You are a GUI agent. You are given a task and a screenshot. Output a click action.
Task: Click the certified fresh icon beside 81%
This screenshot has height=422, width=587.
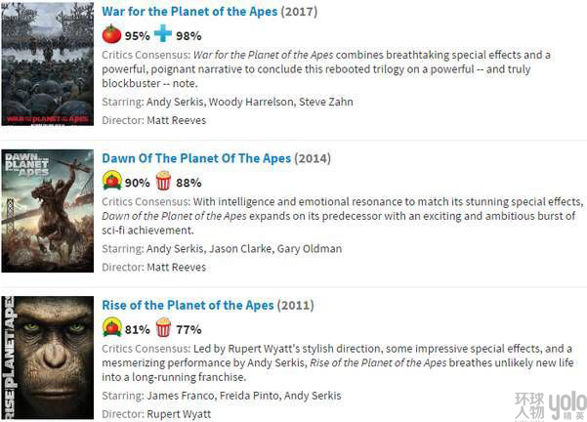(x=111, y=327)
